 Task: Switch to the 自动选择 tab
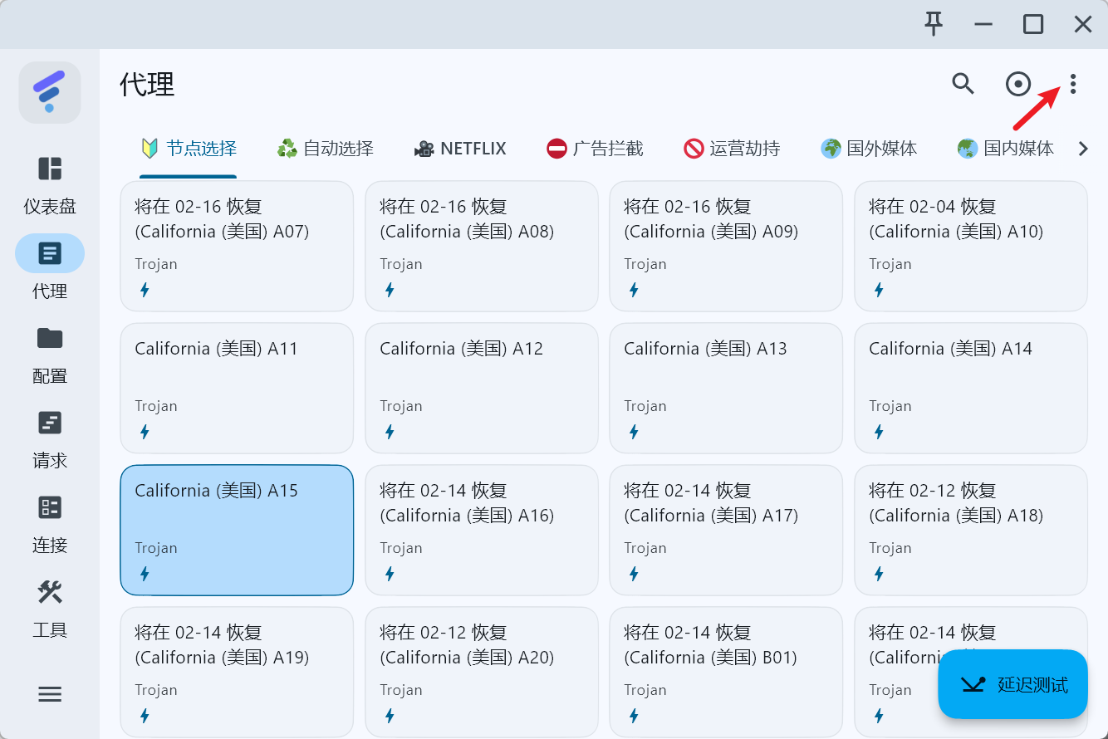(x=326, y=149)
